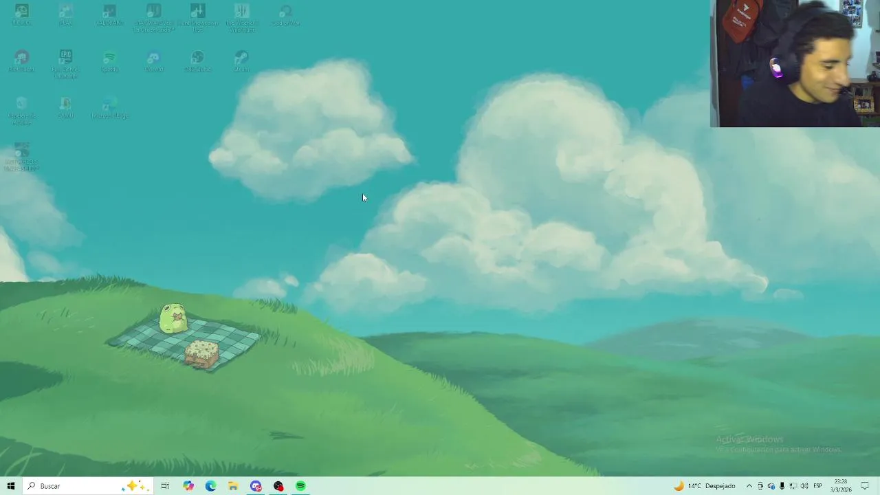Open File Explorer from the taskbar
This screenshot has height=495, width=880.
[233, 486]
